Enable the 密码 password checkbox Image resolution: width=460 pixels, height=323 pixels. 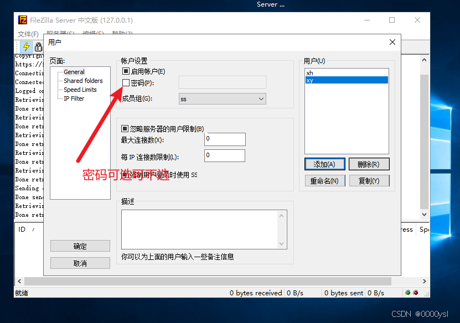point(126,83)
